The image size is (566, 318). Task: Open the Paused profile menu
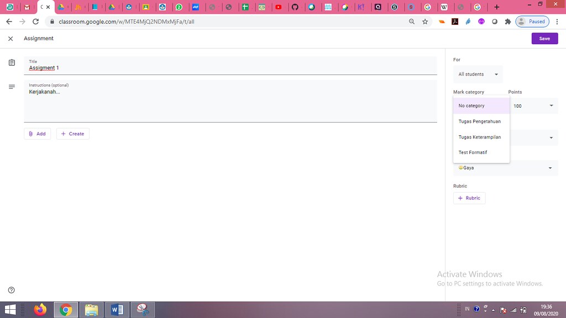click(x=532, y=22)
